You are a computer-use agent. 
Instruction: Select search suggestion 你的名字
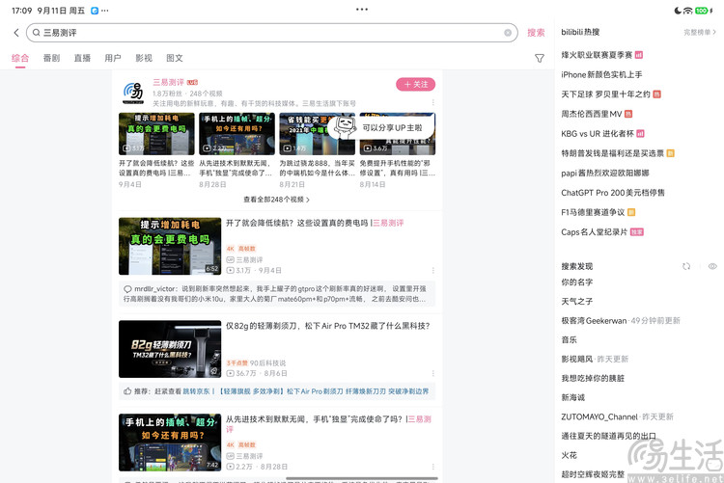pos(576,282)
